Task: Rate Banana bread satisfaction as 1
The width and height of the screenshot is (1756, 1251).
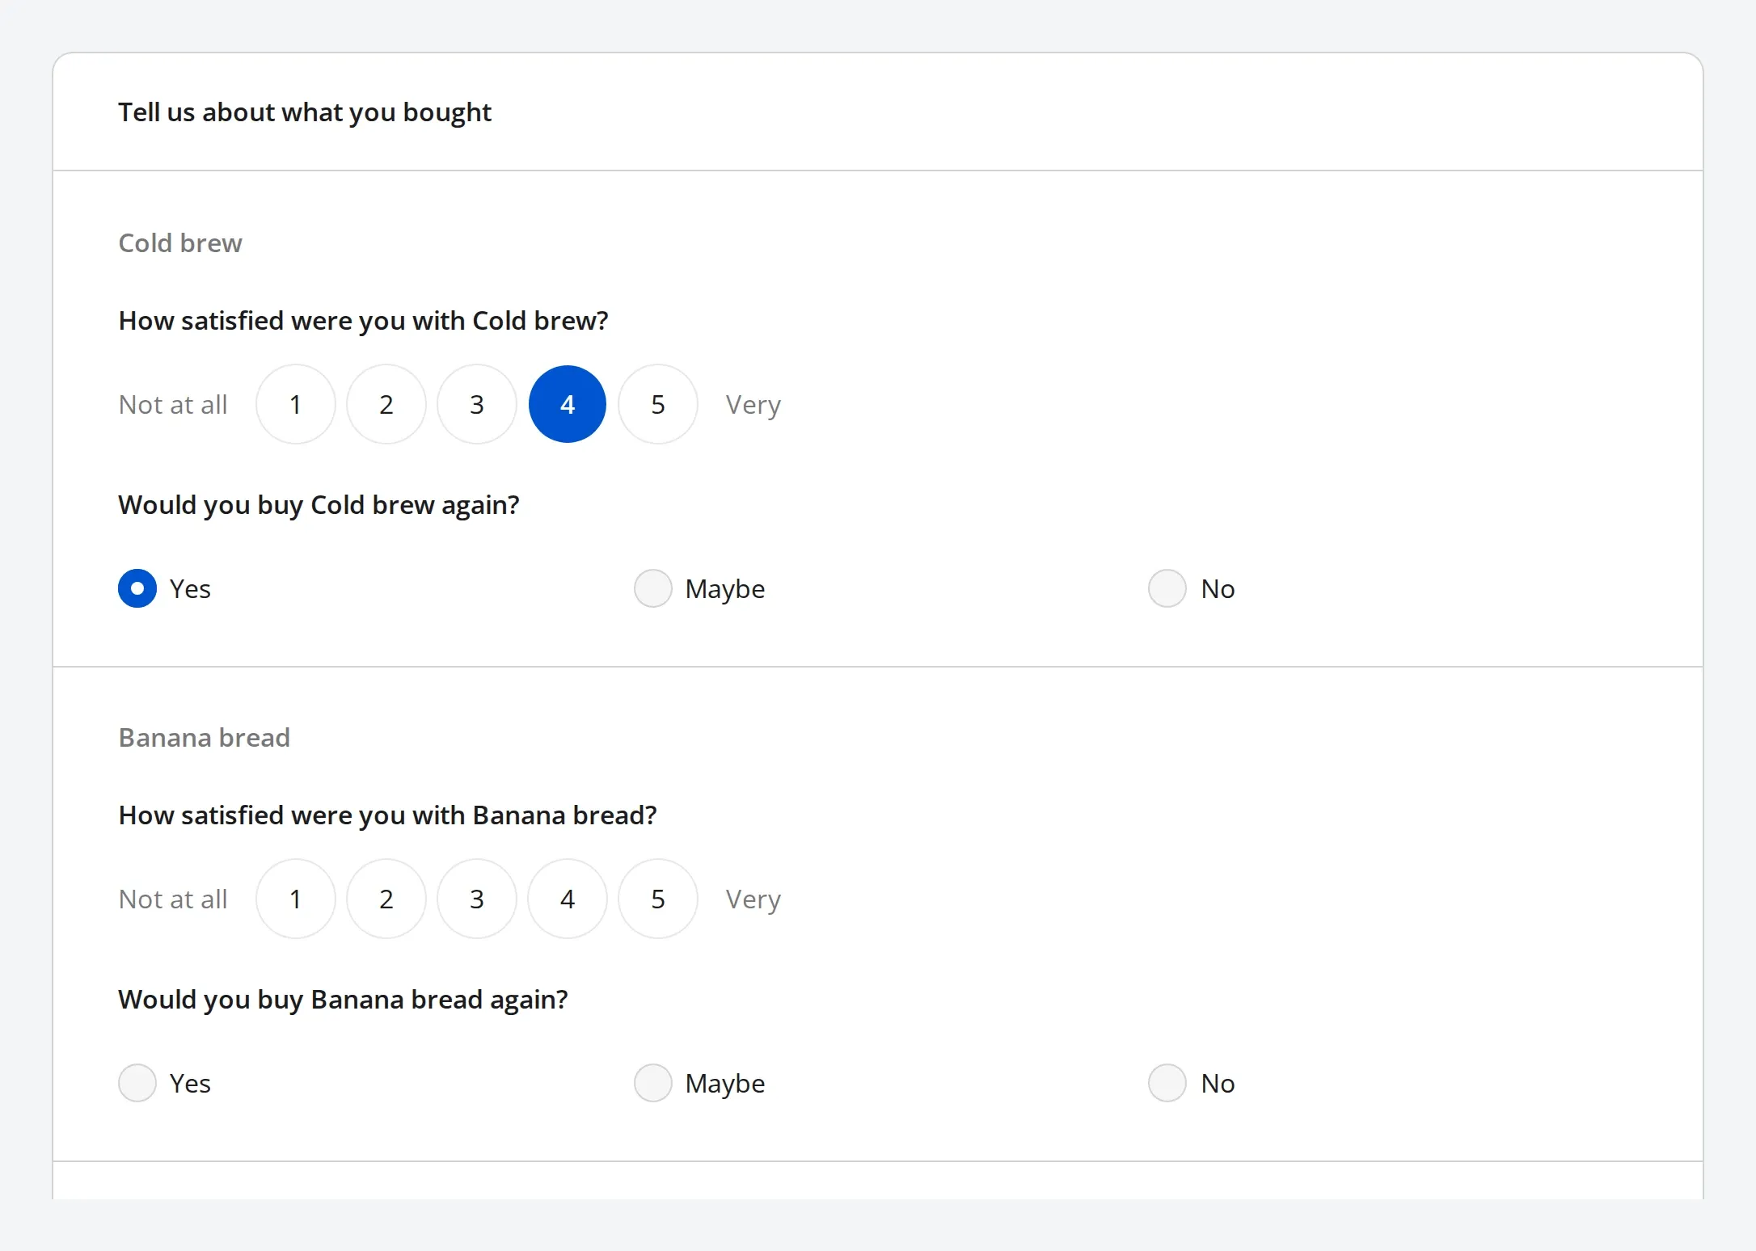Action: click(x=296, y=899)
